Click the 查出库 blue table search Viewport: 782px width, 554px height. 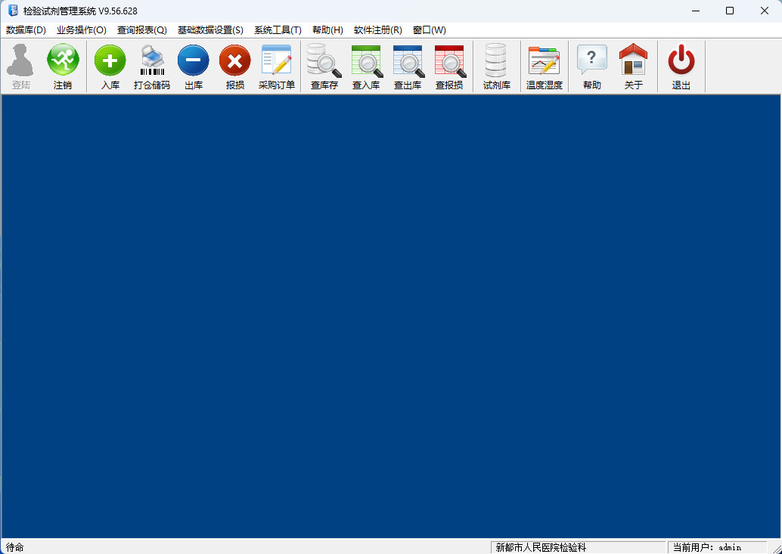[x=408, y=60]
